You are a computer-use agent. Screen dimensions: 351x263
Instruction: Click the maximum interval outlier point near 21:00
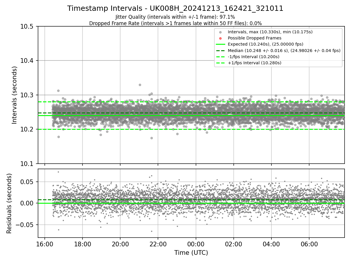pos(140,85)
